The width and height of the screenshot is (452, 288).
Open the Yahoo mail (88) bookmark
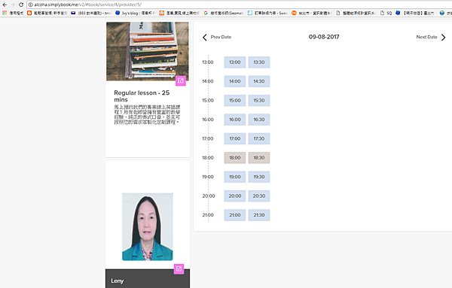pyautogui.click(x=91, y=13)
